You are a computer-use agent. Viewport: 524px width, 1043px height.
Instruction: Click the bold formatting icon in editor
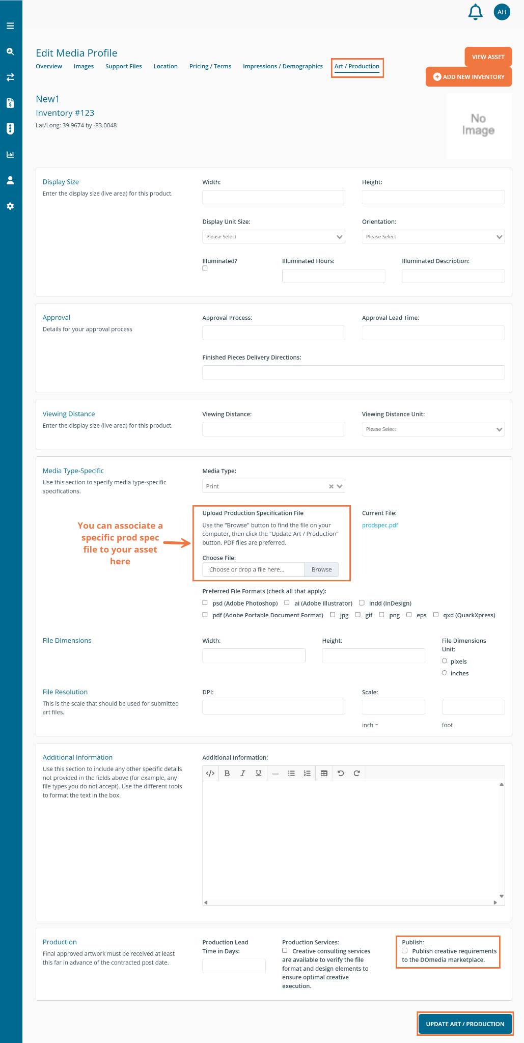[227, 773]
